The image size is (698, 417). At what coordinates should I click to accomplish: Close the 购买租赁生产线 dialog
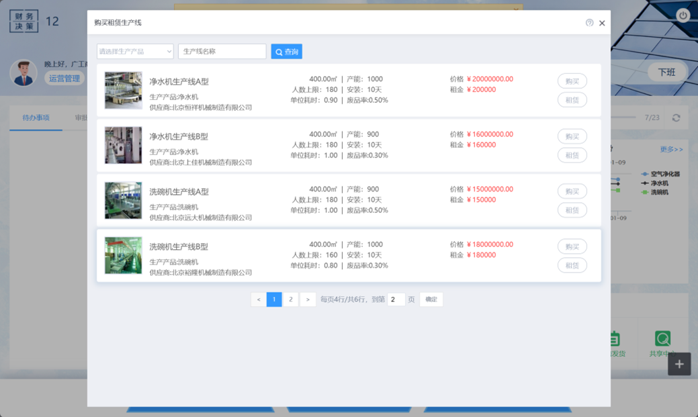coord(602,23)
